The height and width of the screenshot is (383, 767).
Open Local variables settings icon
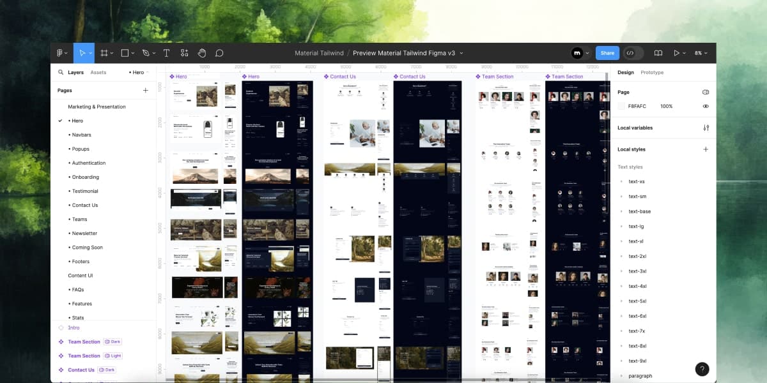click(706, 128)
